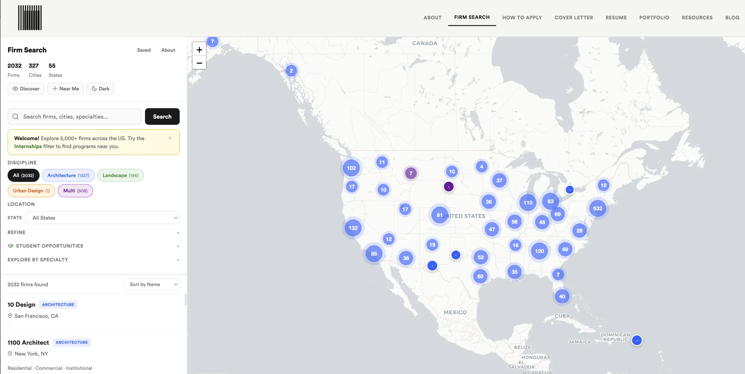Open the 35-firm cluster near New Orleans
This screenshot has width=745, height=374.
click(x=514, y=272)
